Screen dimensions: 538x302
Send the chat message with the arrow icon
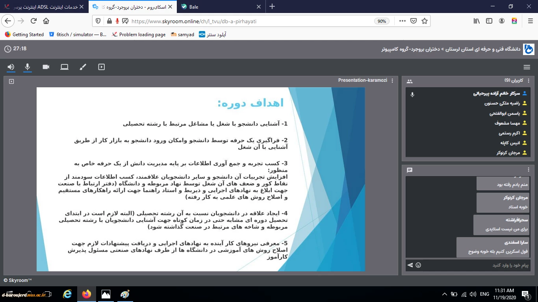(x=410, y=265)
